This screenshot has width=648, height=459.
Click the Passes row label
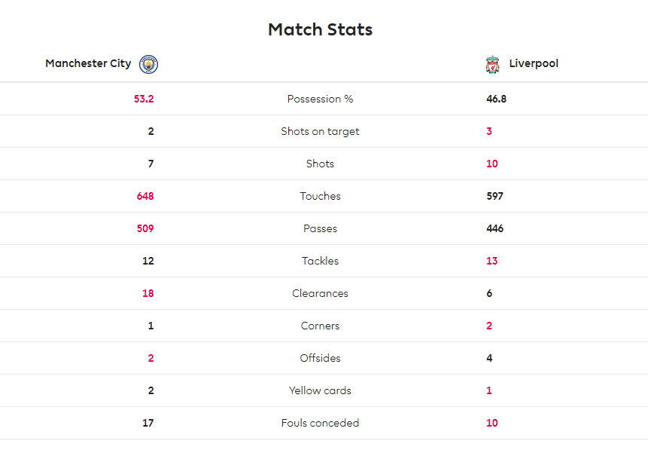tap(321, 228)
